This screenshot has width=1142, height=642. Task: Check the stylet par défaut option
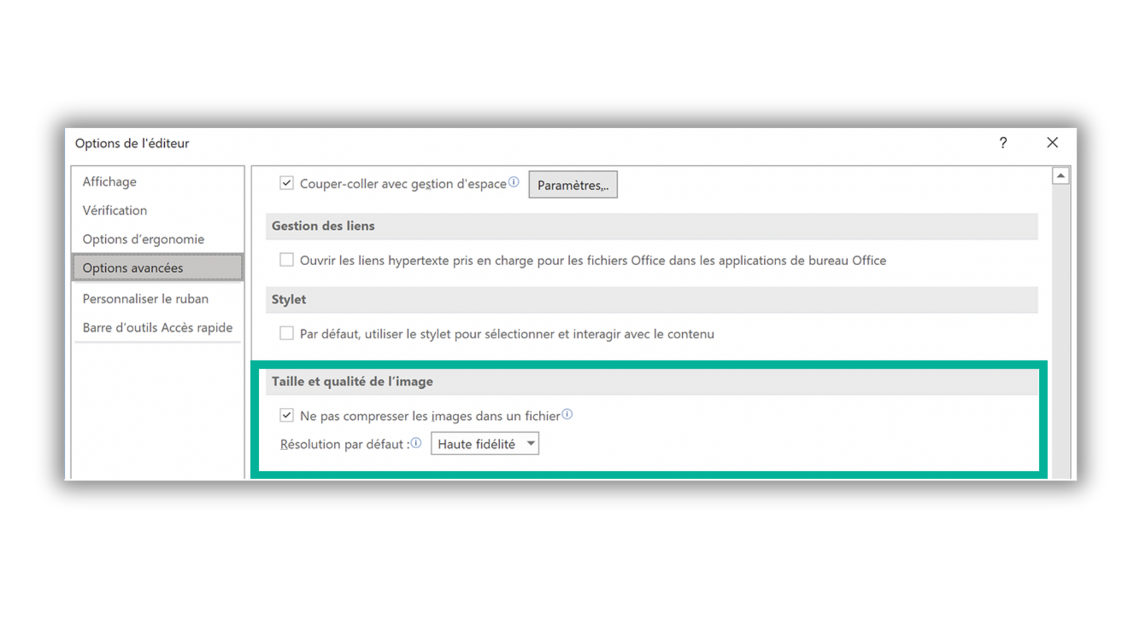click(x=287, y=333)
